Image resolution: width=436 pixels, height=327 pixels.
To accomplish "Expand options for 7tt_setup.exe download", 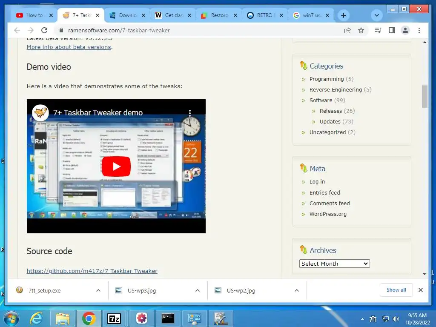I will point(98,290).
